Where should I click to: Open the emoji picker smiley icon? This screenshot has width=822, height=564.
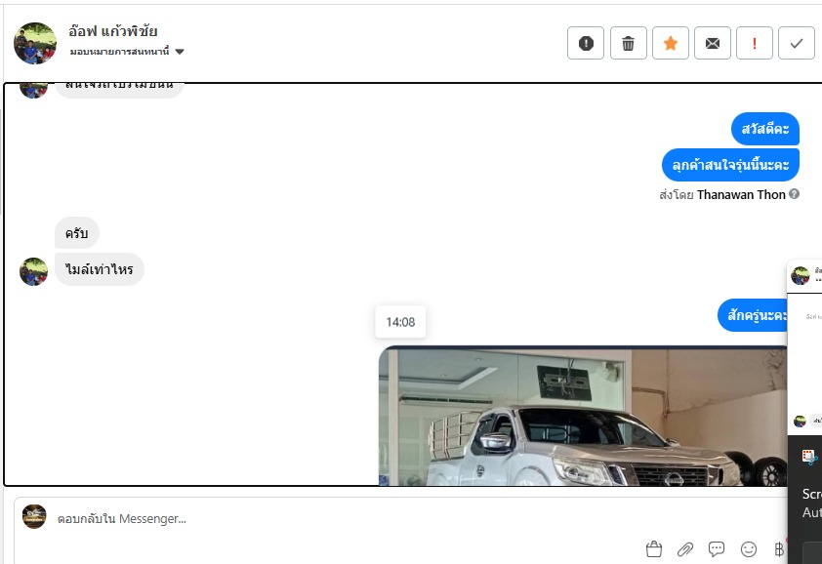[748, 548]
